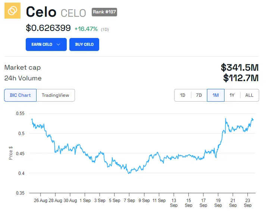Select the 1D time range
267x211 pixels.
(x=183, y=95)
